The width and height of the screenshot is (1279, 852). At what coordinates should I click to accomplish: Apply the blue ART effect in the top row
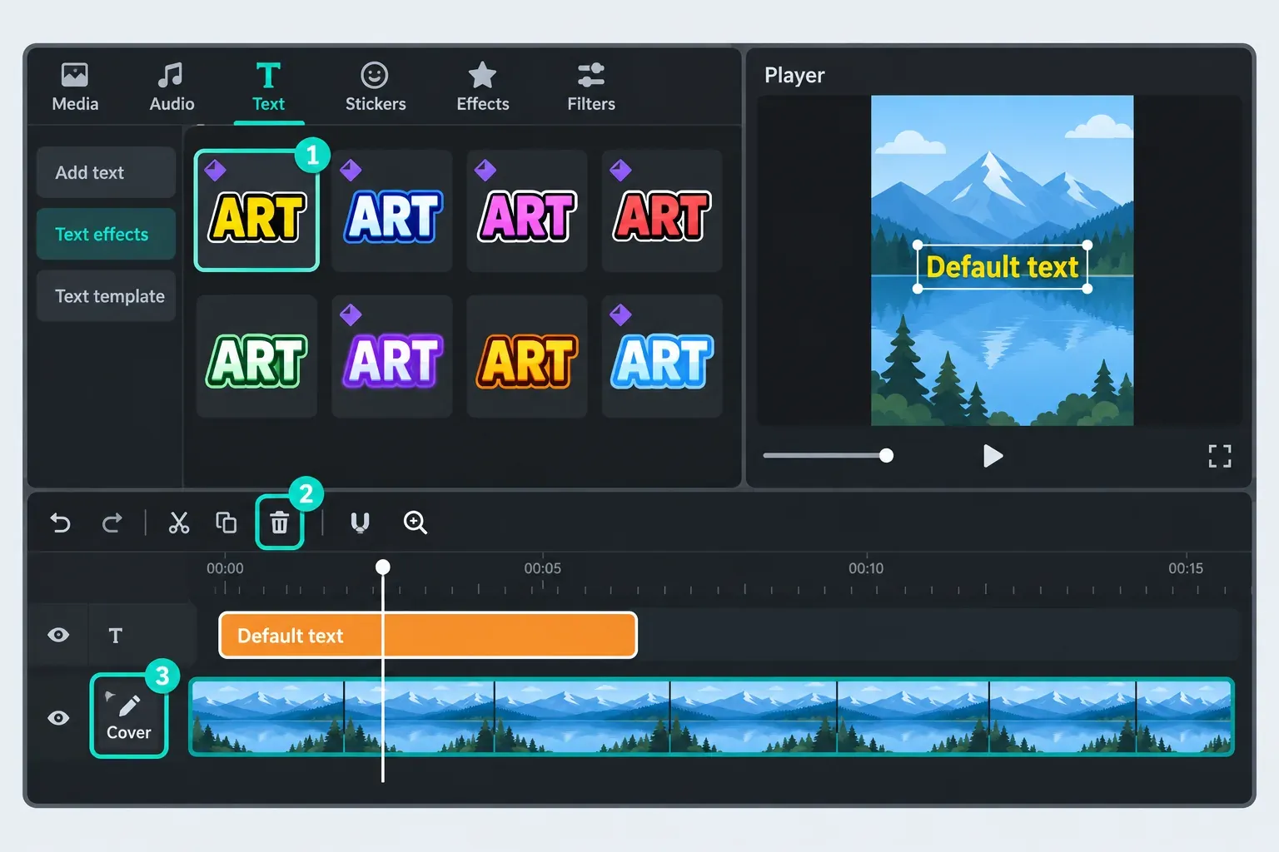point(392,211)
